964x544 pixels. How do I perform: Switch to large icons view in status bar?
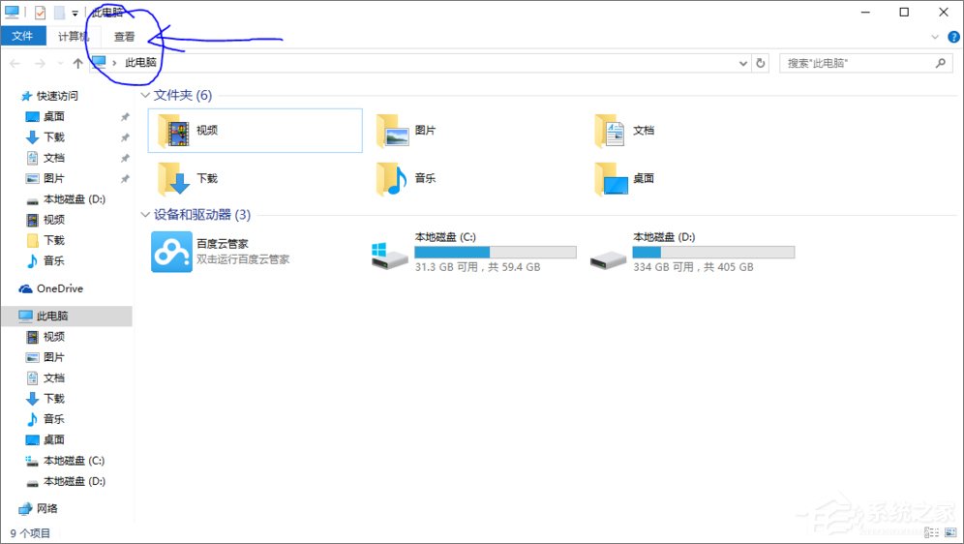(x=950, y=533)
